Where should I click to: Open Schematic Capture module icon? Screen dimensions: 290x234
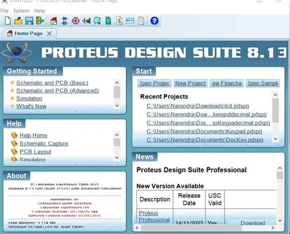(x=65, y=21)
